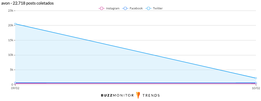Click the Facebook legend marker icon
261x101 pixels.
click(x=125, y=8)
